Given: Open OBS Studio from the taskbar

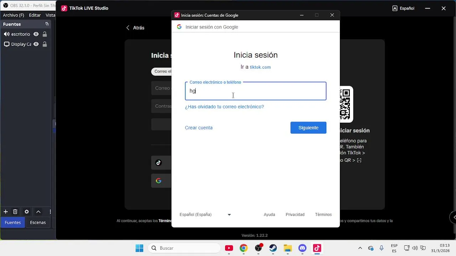Looking at the screenshot, I should [x=259, y=248].
